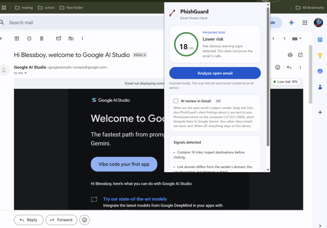Add emoji reaction near sender row

pyautogui.click(x=278, y=67)
